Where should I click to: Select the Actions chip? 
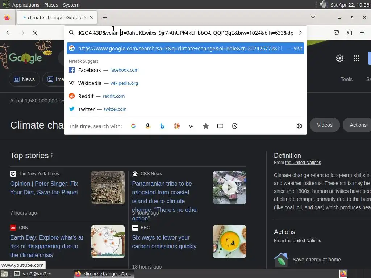[x=357, y=125]
